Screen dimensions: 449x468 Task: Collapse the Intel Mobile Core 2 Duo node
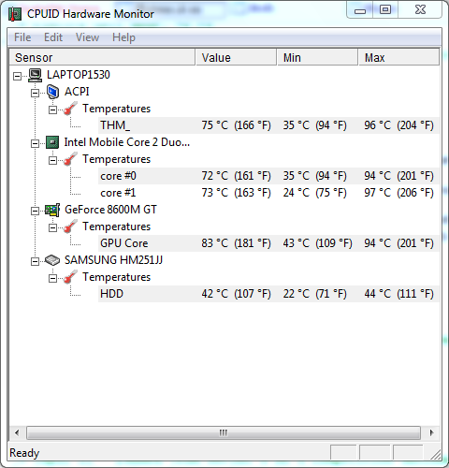(x=36, y=143)
